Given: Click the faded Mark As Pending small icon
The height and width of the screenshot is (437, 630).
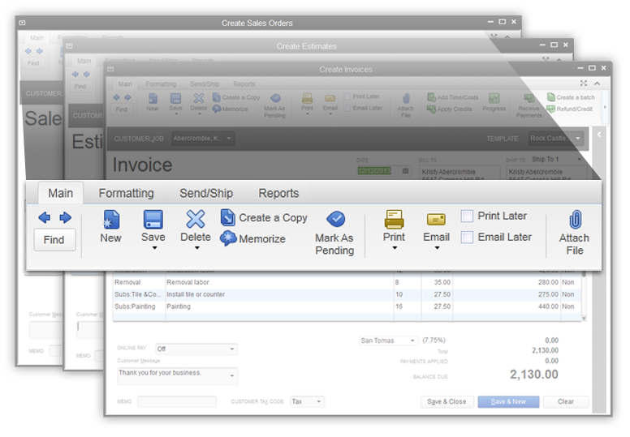Looking at the screenshot, I should [275, 98].
